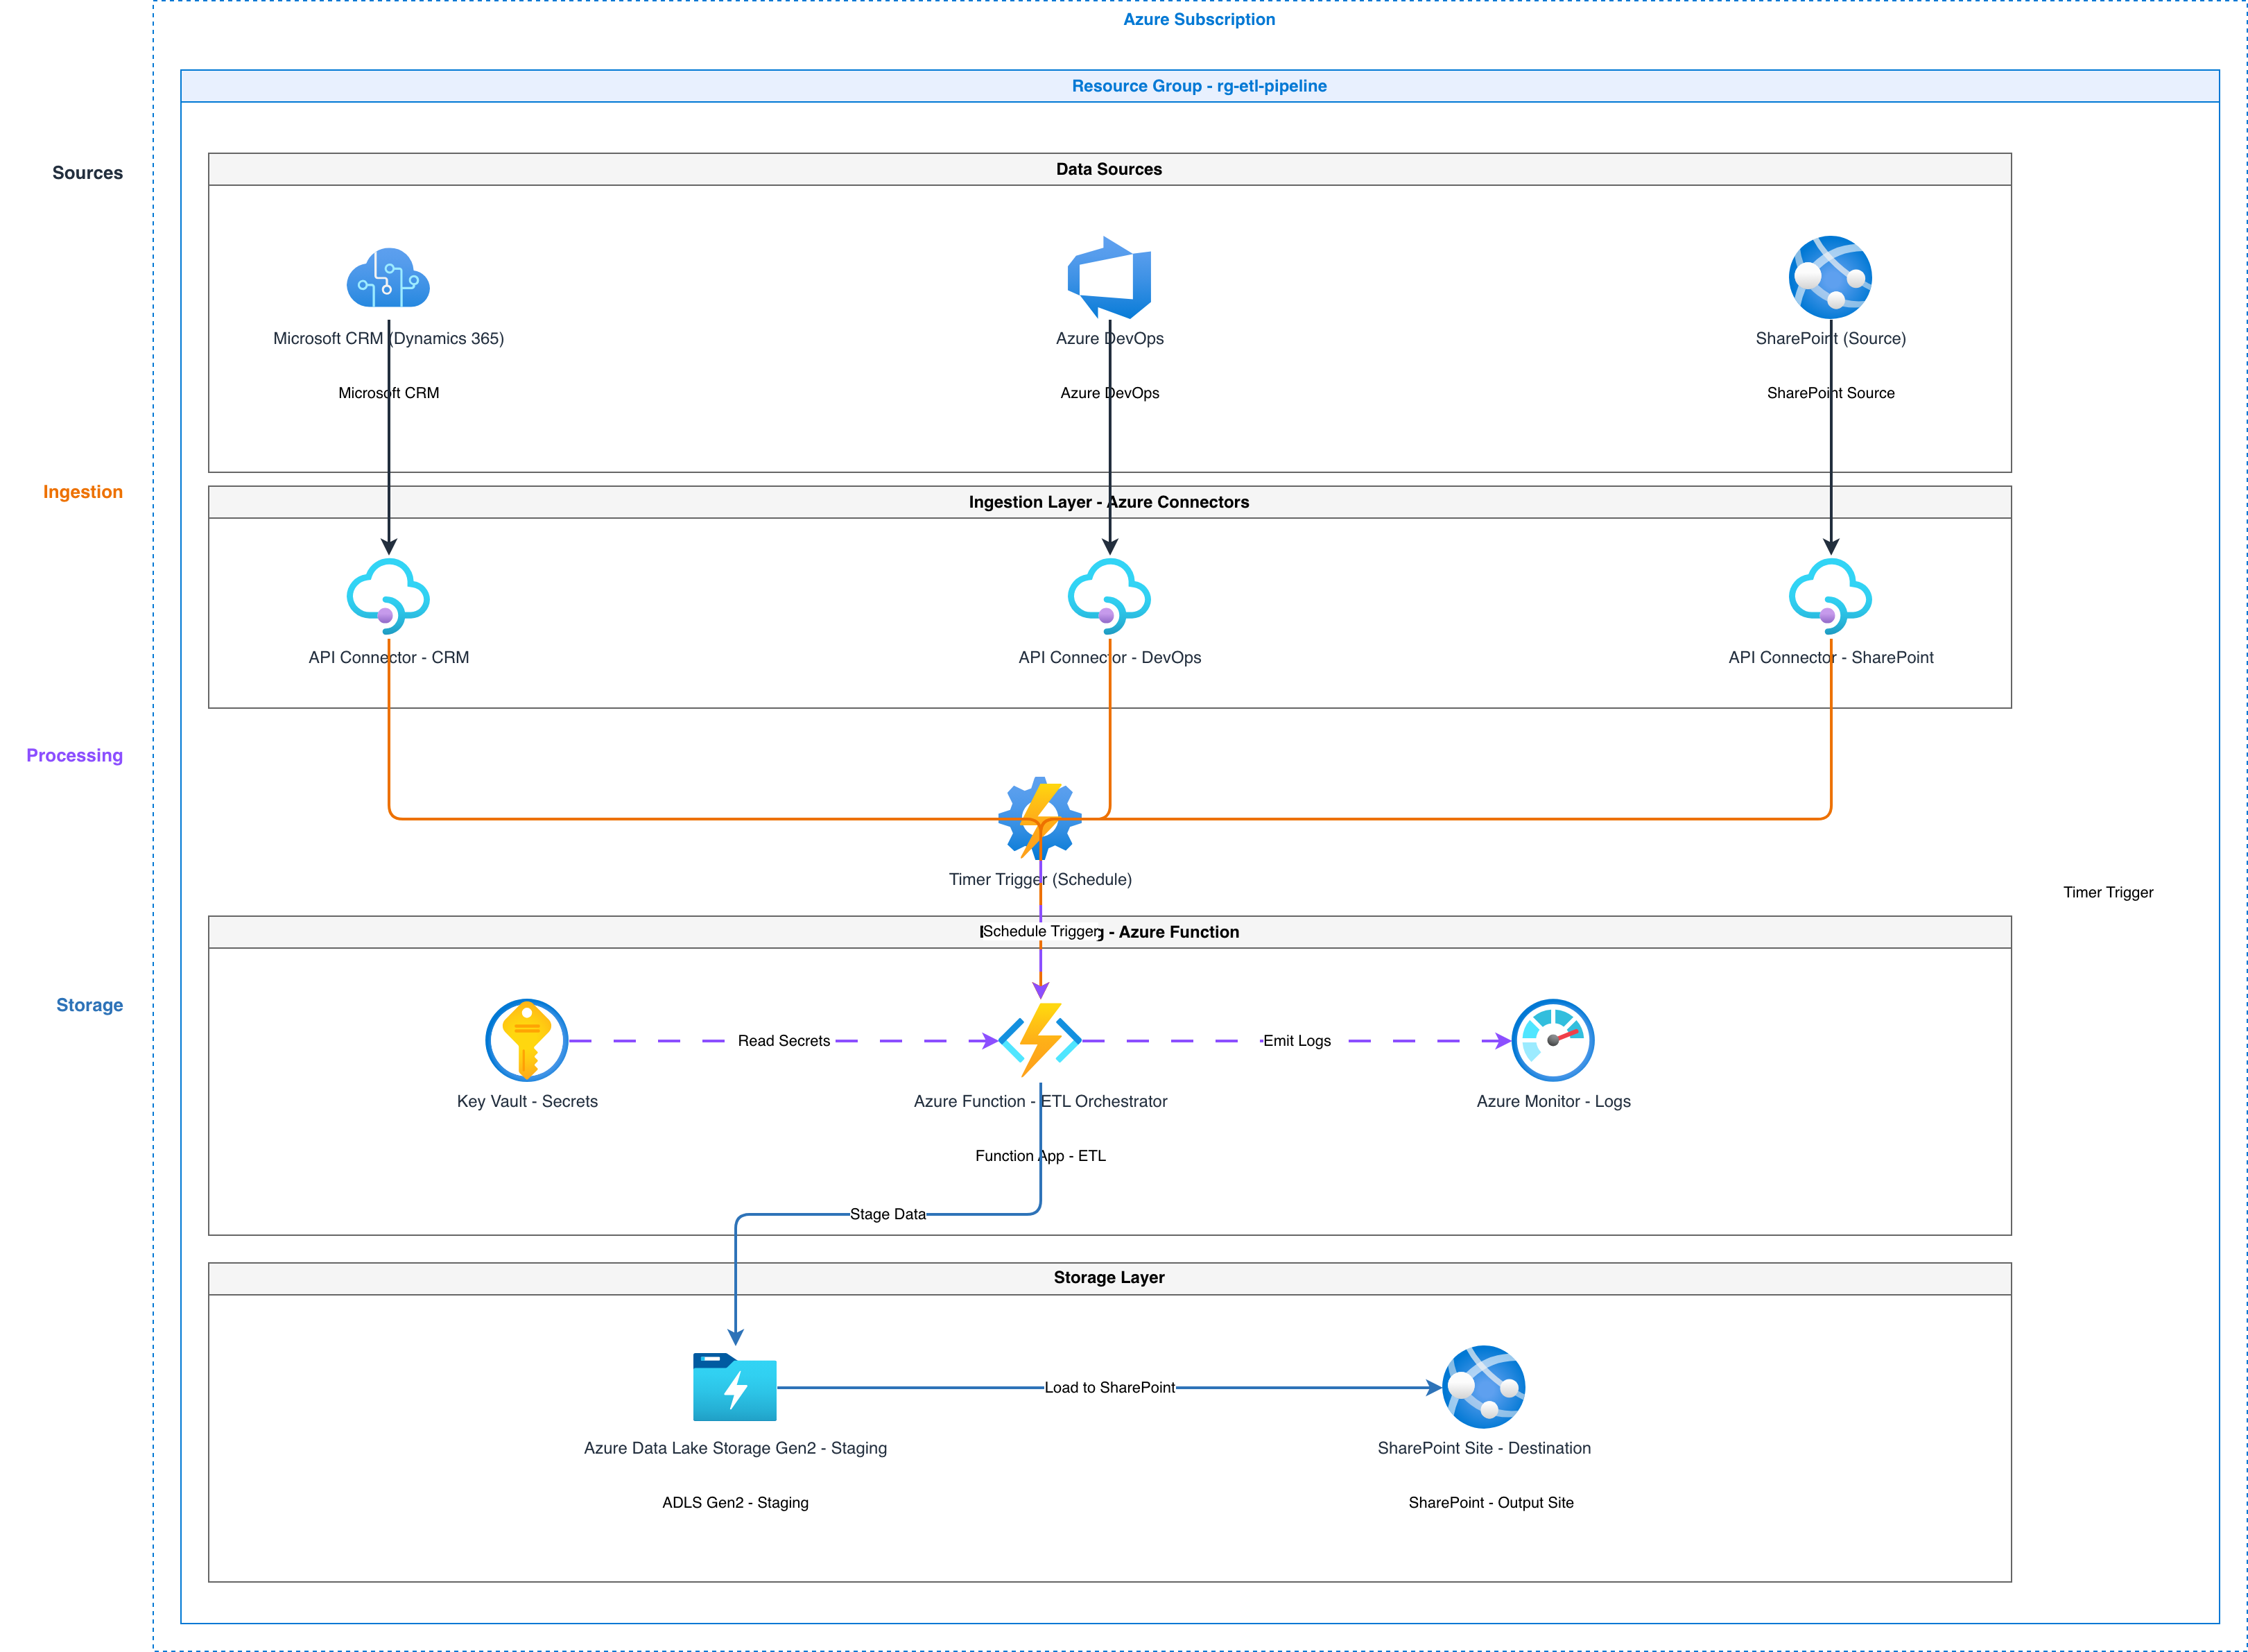Select the Azure Subscription title
Screen dimensions: 2248x1652
pyautogui.click(x=1198, y=19)
